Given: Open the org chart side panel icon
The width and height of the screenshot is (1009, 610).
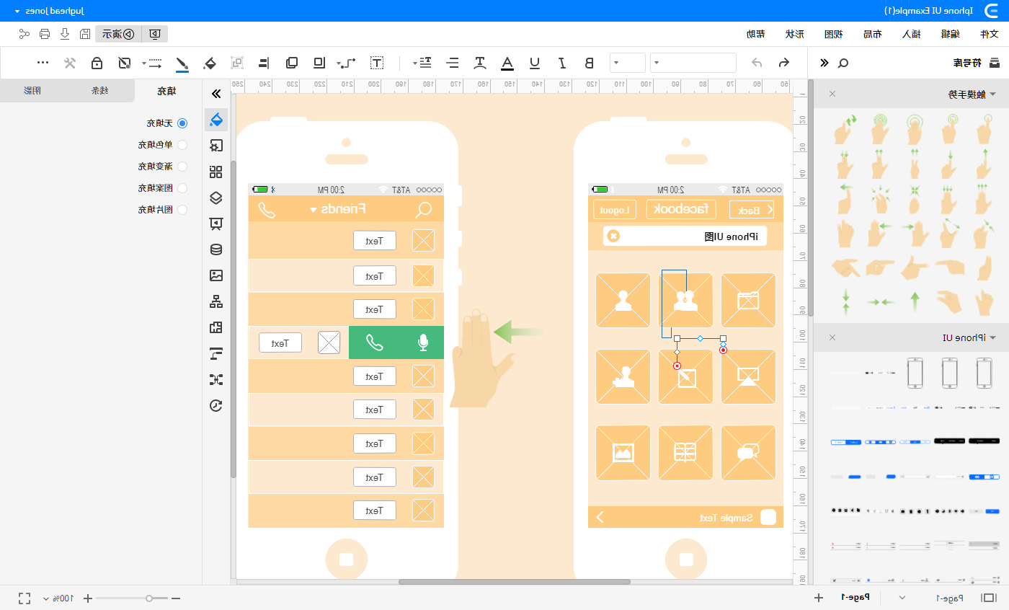Looking at the screenshot, I should 215,301.
